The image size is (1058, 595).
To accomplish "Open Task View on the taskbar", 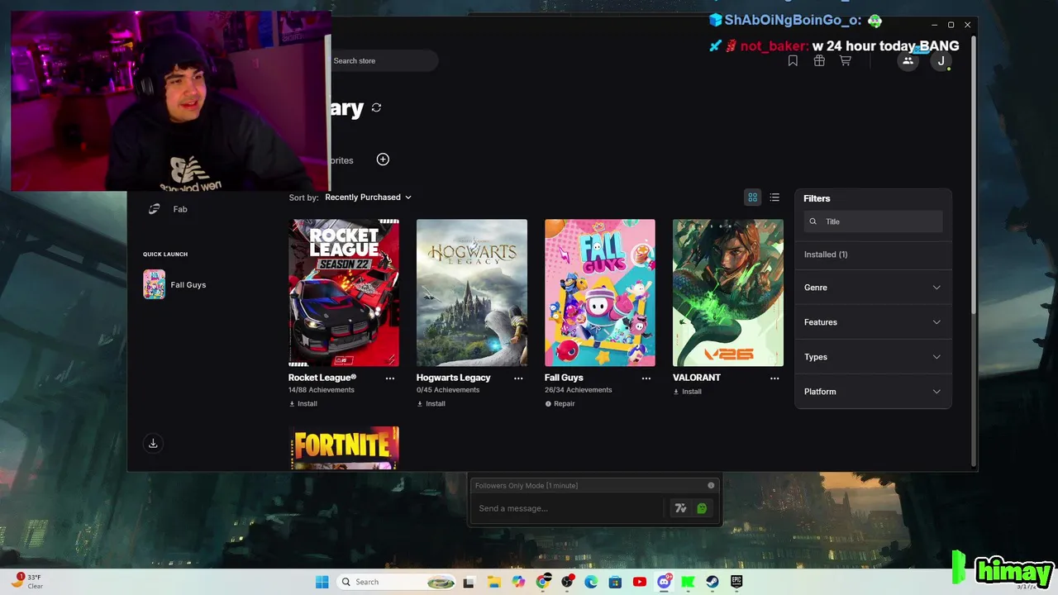I will 469,582.
